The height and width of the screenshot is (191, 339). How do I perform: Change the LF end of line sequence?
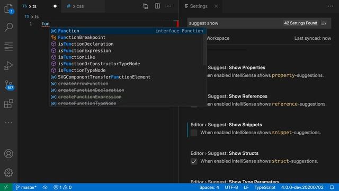click(x=246, y=187)
